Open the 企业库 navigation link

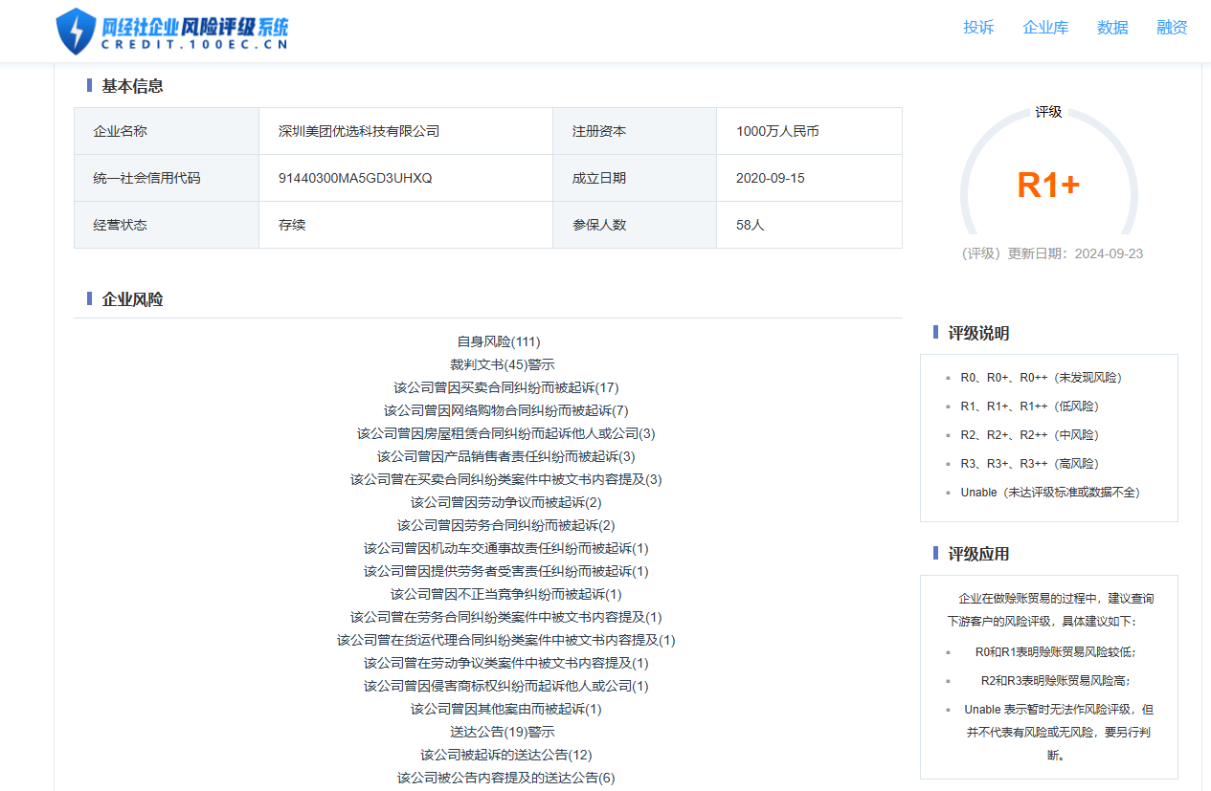click(x=1045, y=28)
